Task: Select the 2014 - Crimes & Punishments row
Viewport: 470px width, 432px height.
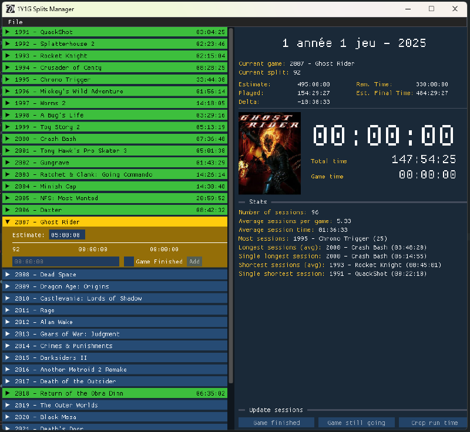Action: click(115, 346)
